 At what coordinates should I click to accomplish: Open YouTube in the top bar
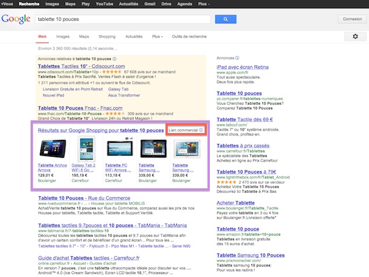tap(104, 4)
